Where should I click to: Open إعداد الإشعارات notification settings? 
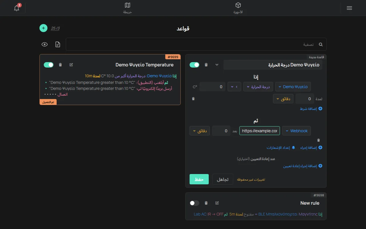[281, 148]
